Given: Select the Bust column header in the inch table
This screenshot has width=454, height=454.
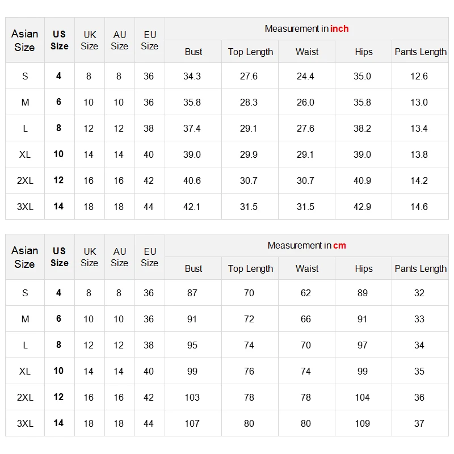Looking at the screenshot, I should (194, 52).
